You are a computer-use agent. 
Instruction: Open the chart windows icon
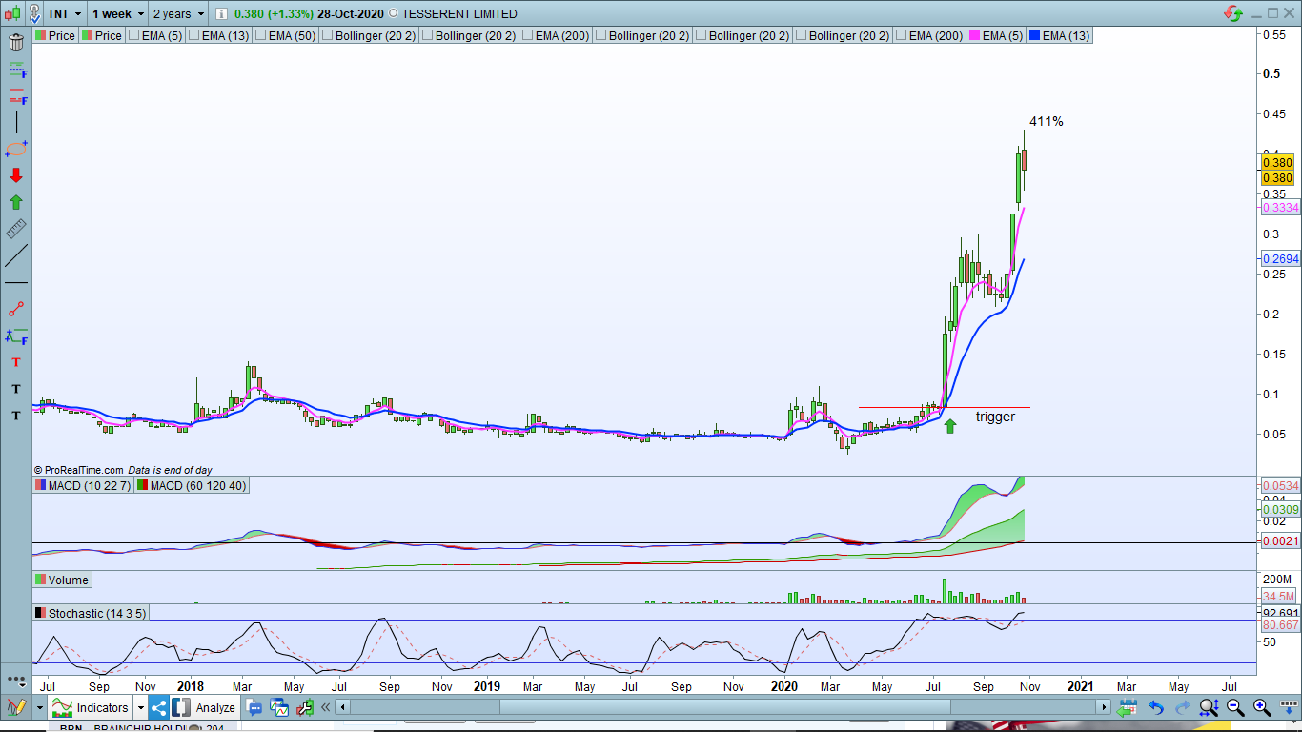[279, 707]
